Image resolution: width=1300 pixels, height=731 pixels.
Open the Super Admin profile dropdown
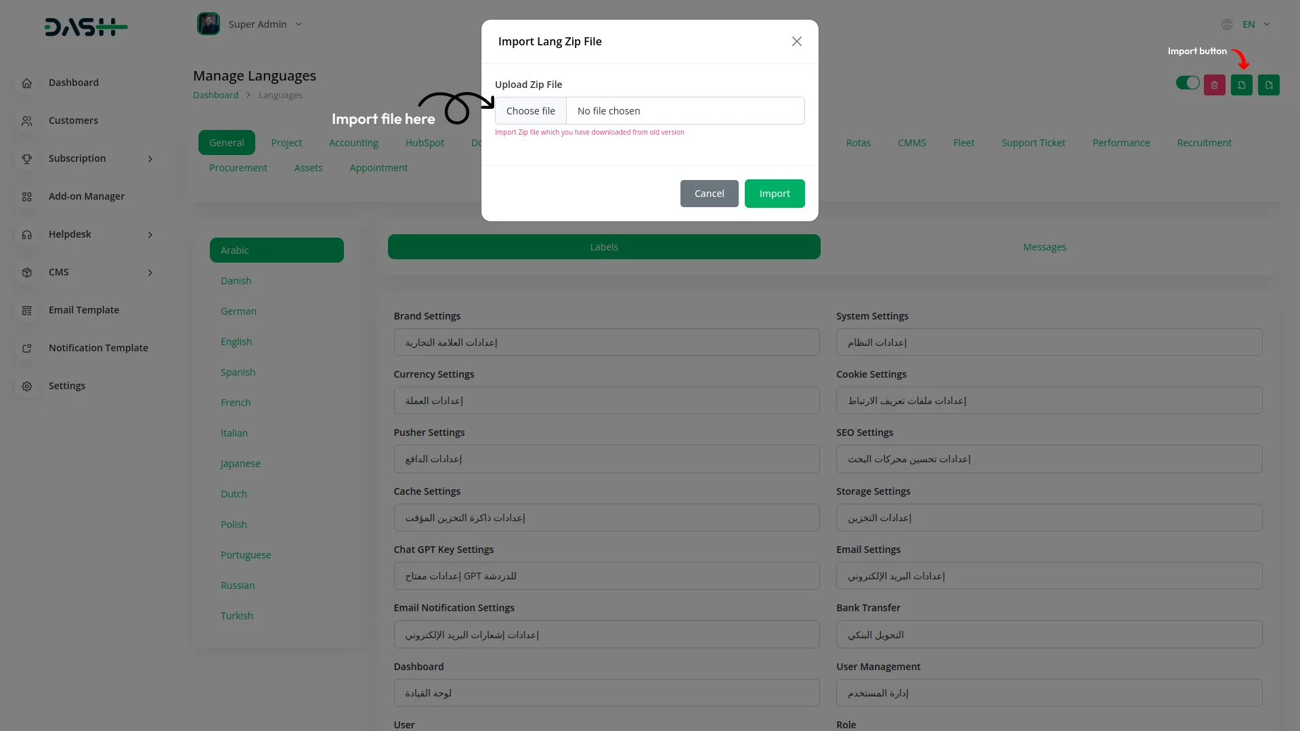[x=258, y=24]
